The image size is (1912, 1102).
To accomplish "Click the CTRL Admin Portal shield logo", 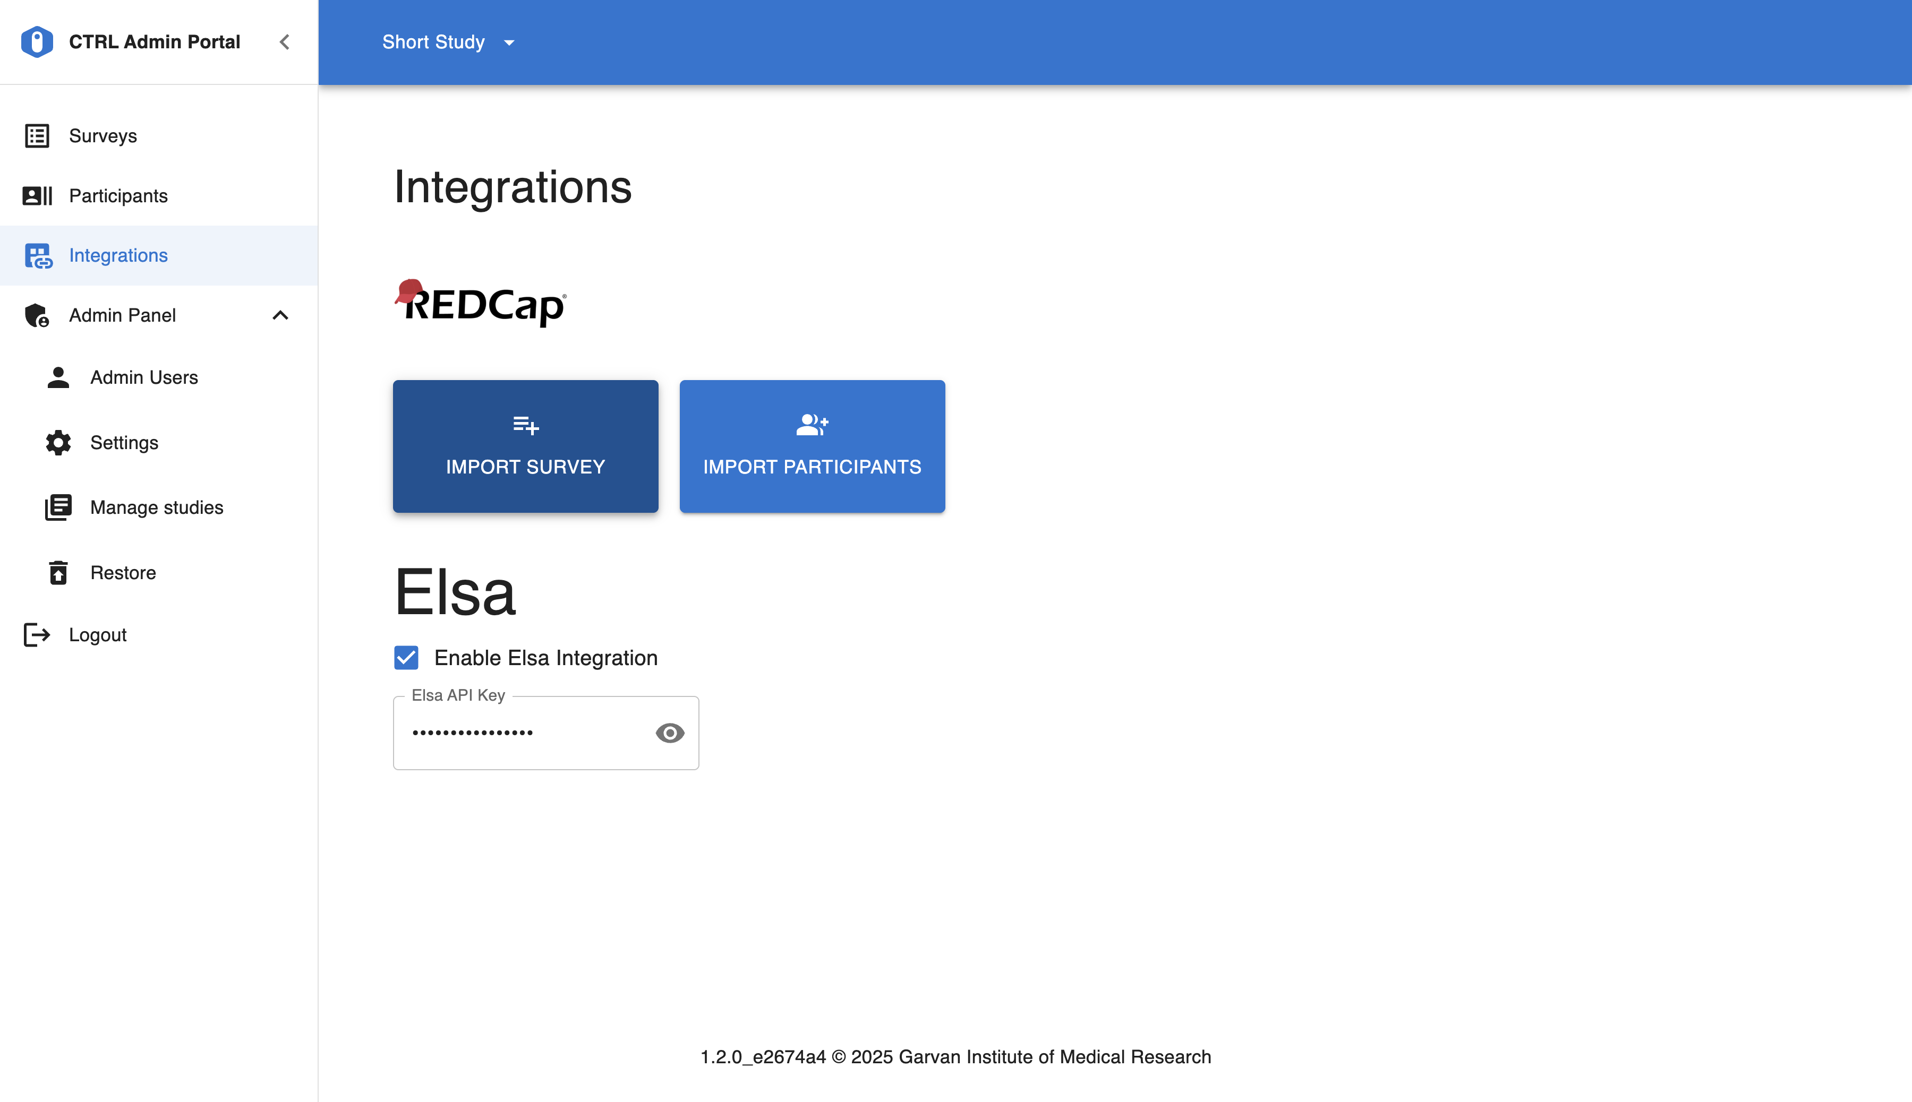I will 36,41.
